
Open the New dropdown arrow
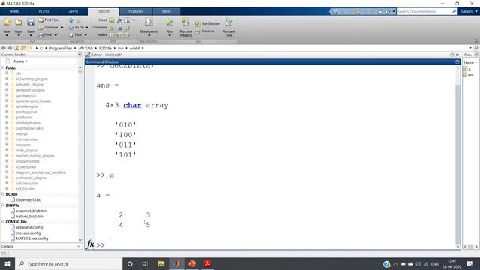pyautogui.click(x=7, y=35)
